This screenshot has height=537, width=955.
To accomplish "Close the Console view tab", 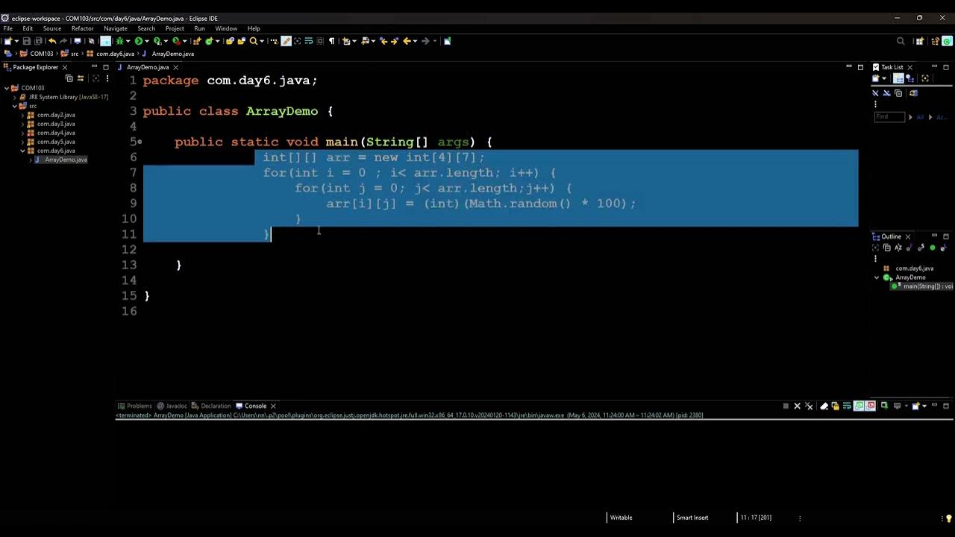I will click(x=273, y=406).
